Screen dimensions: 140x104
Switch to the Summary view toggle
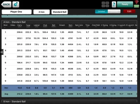pos(114,11)
